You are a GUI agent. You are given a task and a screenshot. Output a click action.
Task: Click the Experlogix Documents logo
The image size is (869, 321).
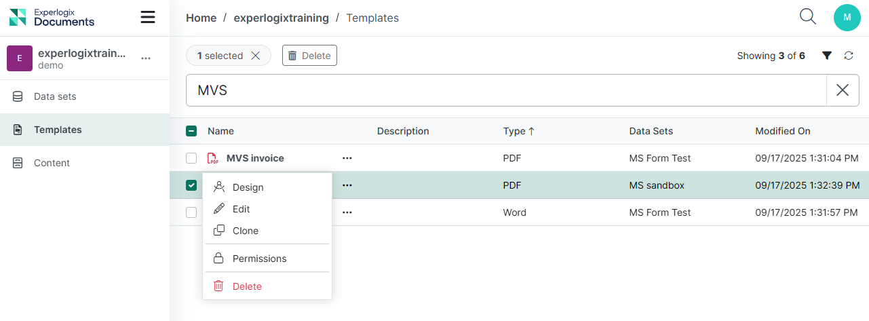(52, 18)
